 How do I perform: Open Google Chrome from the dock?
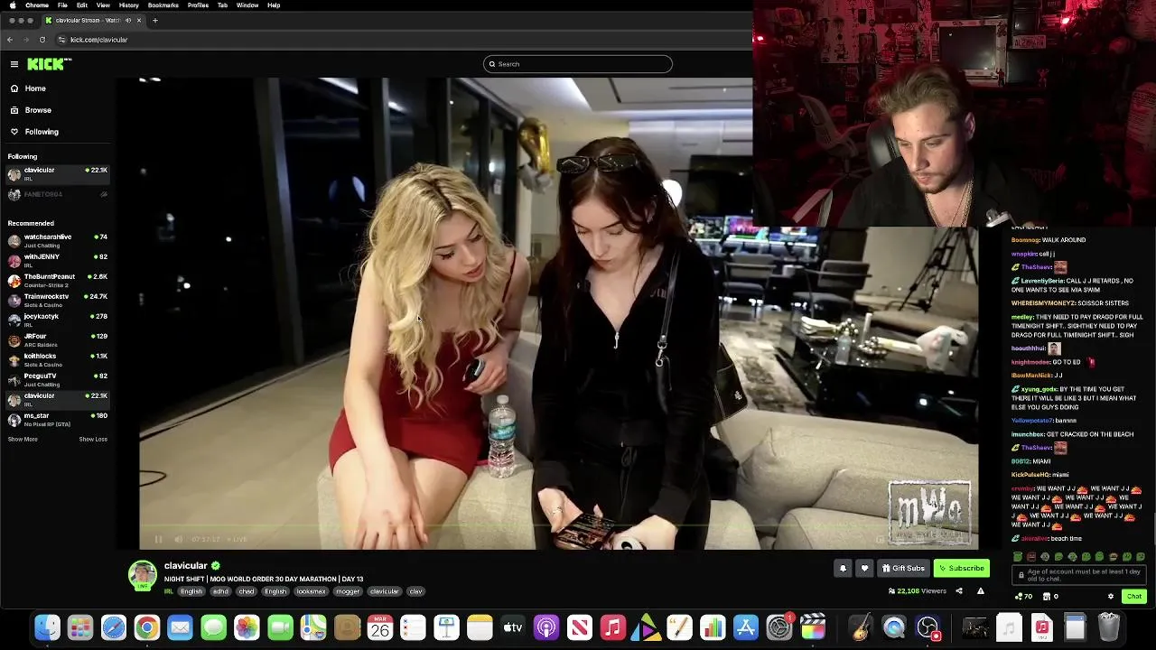point(147,627)
